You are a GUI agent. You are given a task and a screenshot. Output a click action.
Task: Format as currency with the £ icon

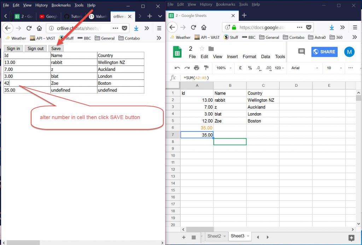[x=240, y=68]
